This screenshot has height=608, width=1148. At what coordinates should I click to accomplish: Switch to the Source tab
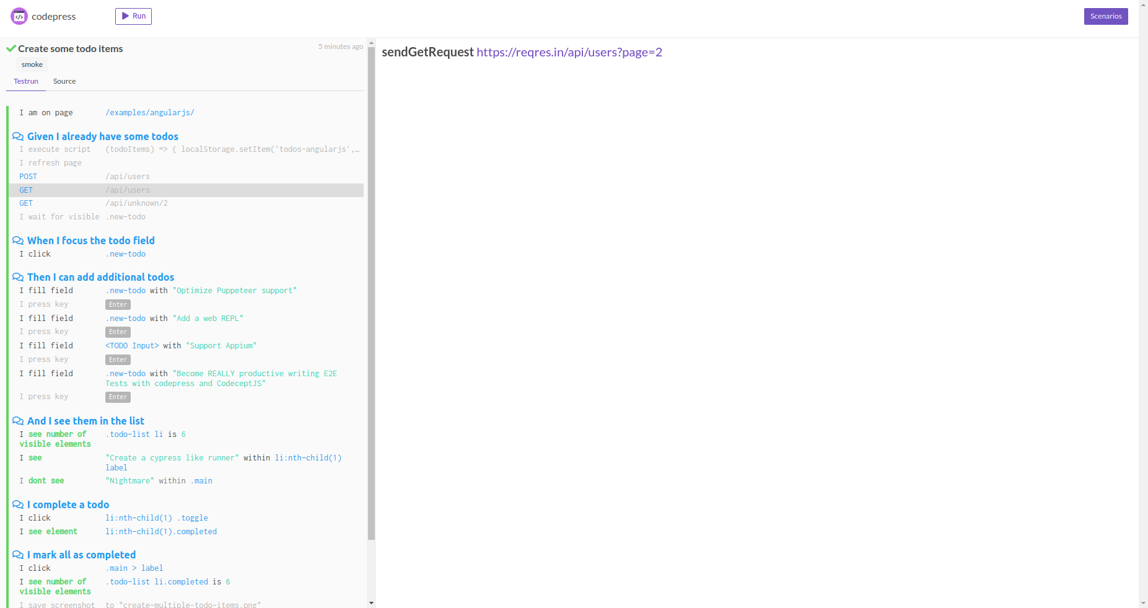(x=64, y=81)
